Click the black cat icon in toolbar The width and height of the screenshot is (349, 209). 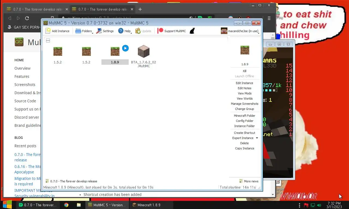[x=192, y=31]
